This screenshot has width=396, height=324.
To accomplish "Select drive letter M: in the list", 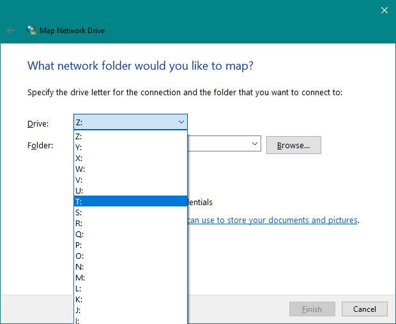I will pyautogui.click(x=130, y=277).
